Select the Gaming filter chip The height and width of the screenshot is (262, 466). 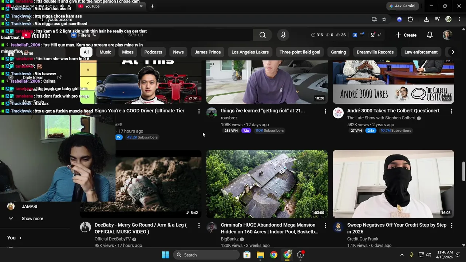[x=339, y=52]
